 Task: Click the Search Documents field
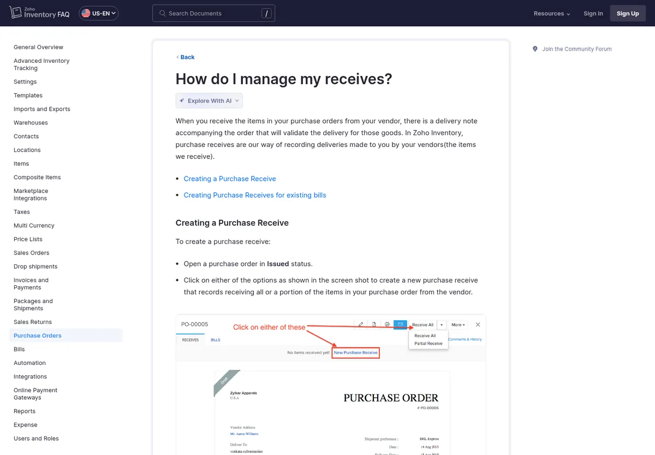click(213, 13)
